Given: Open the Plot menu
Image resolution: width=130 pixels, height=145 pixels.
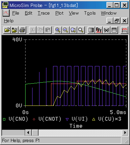Looking at the screenshot, I should tap(59, 13).
